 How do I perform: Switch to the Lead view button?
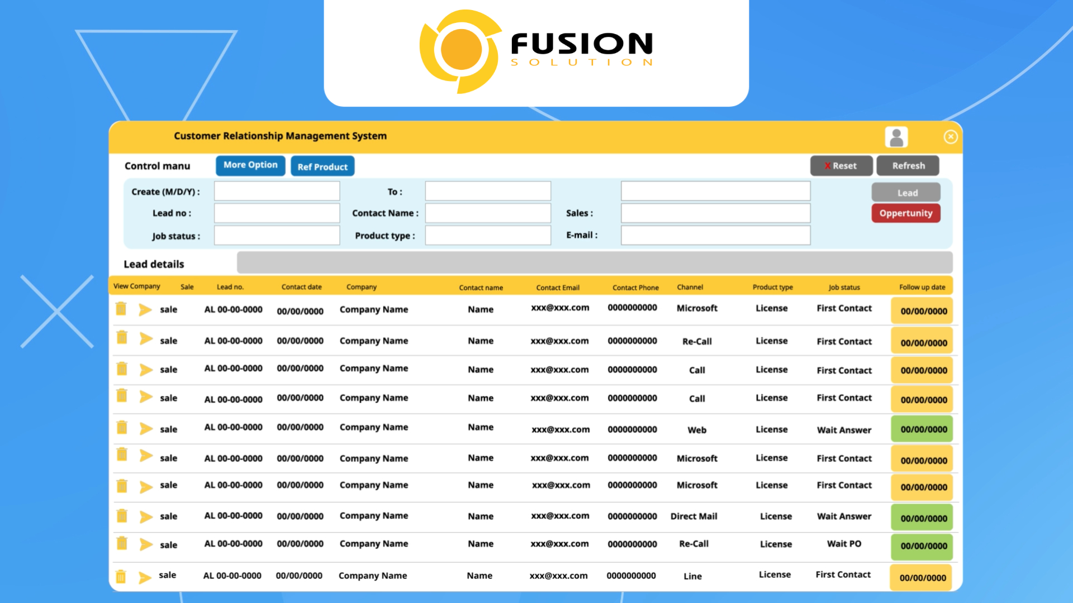[906, 193]
